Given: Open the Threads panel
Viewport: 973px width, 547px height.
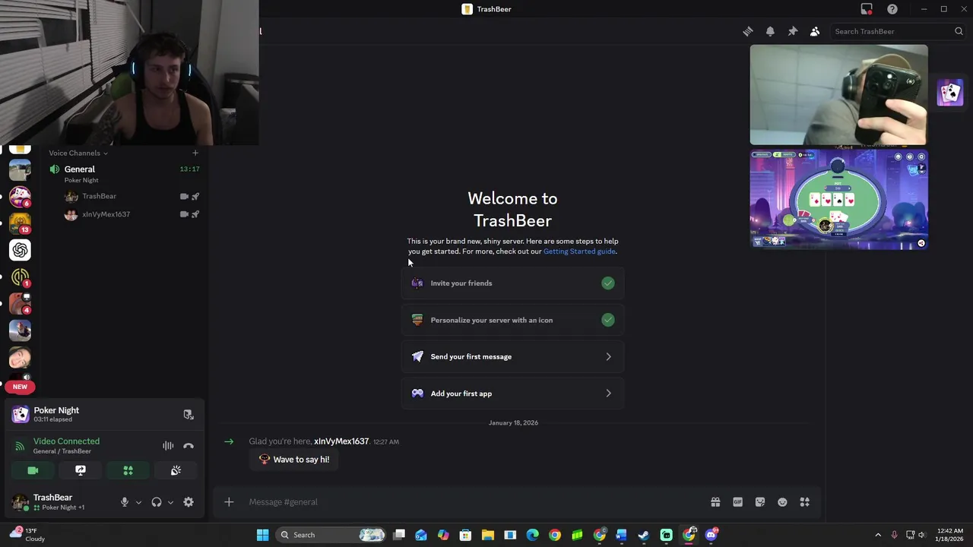Looking at the screenshot, I should [748, 31].
